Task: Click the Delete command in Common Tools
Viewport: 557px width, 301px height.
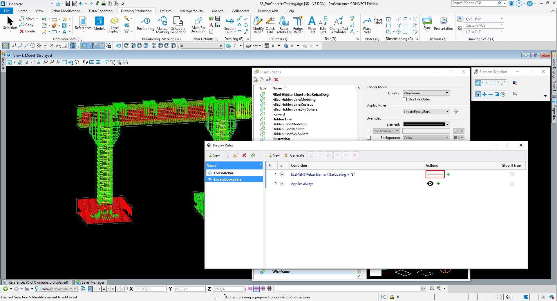Action: tap(27, 31)
